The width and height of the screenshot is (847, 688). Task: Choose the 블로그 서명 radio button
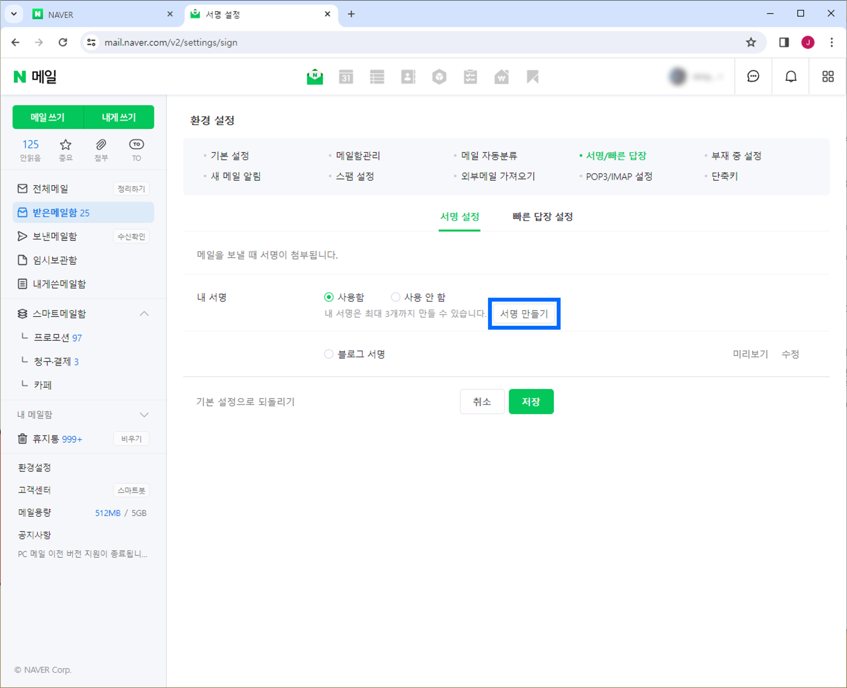[x=329, y=354]
